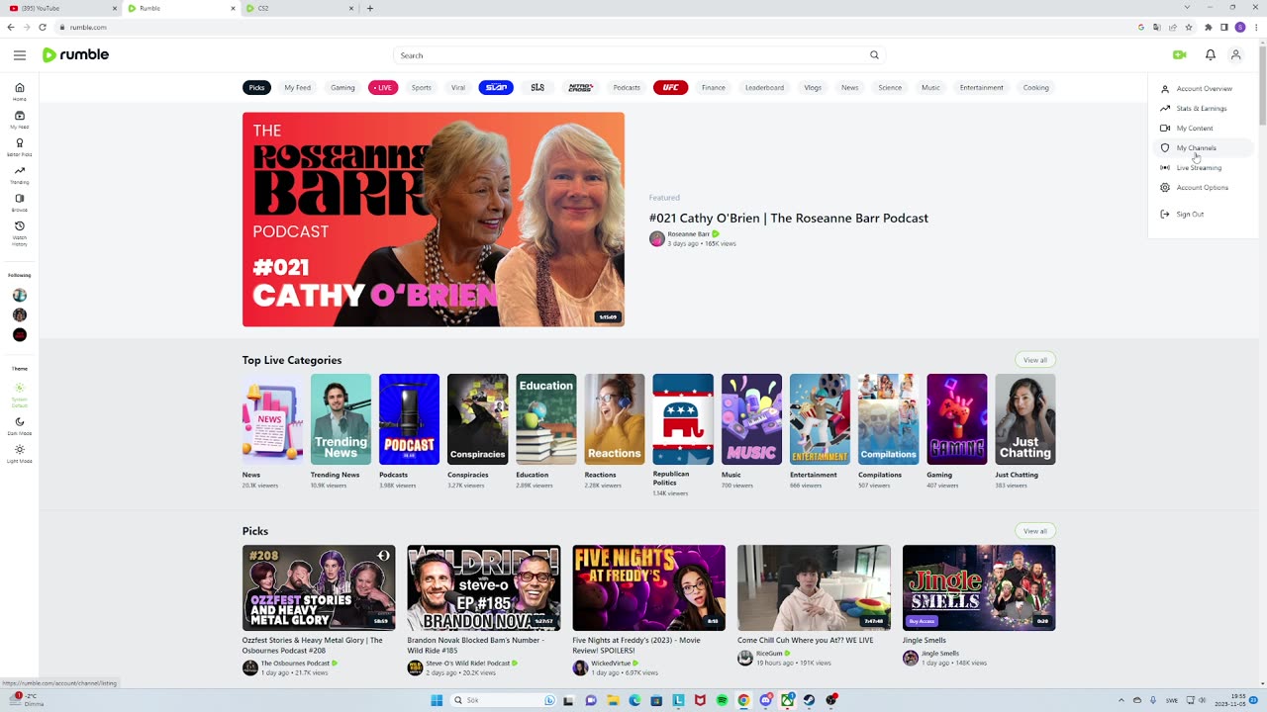
Task: Select the UFC category pill
Action: pos(670,87)
